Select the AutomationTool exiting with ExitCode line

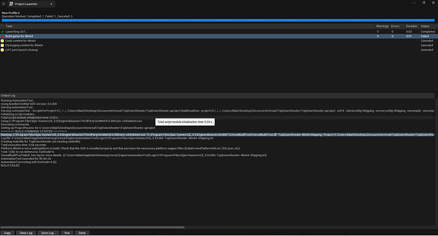pyautogui.click(x=29, y=162)
